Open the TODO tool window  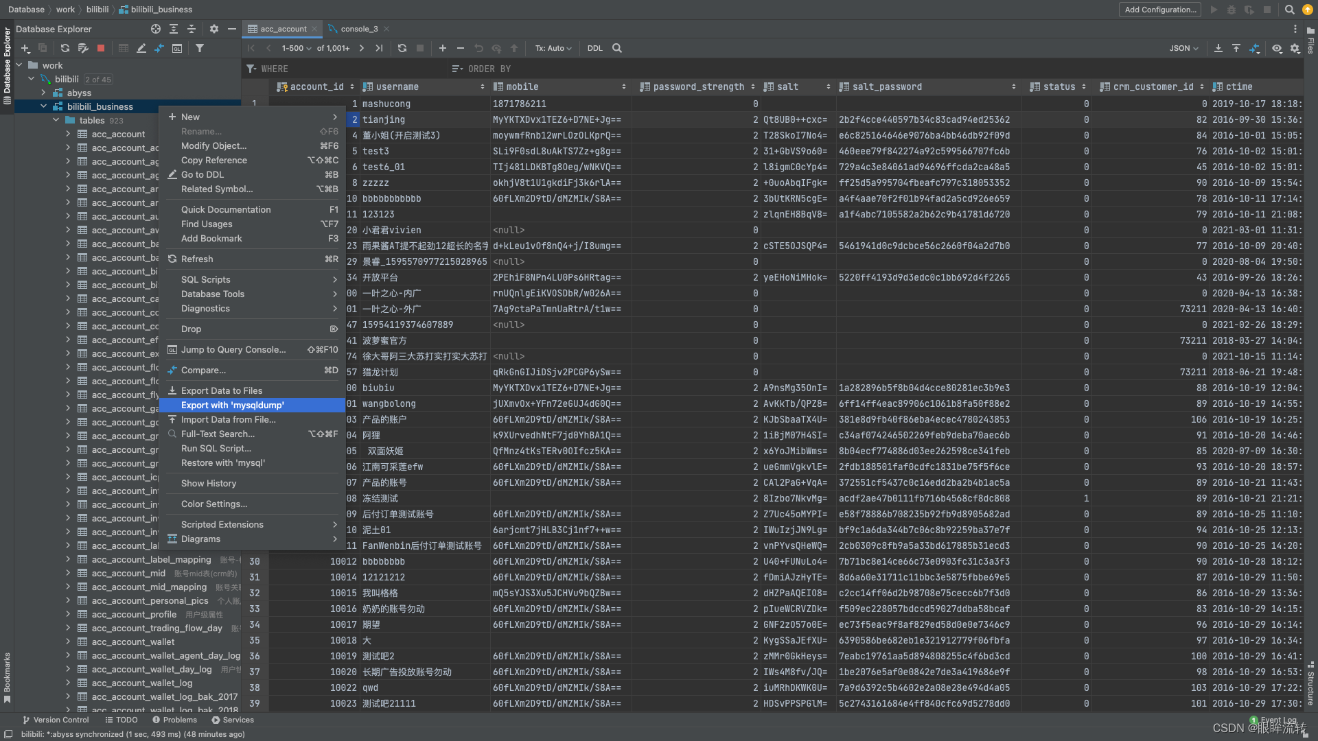point(122,720)
